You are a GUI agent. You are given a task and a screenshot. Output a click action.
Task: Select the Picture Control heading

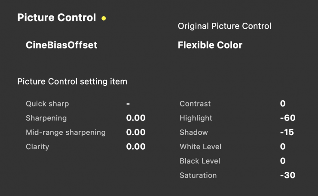pyautogui.click(x=56, y=18)
